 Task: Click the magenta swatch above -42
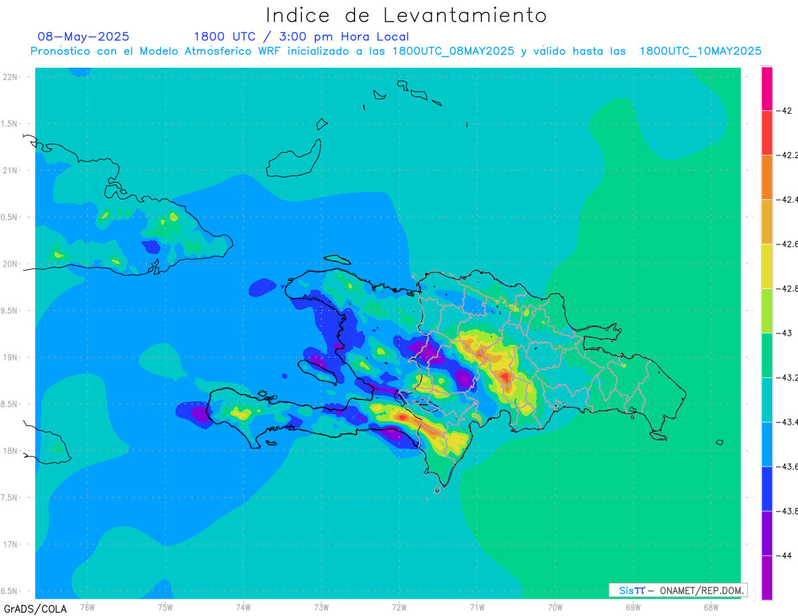(x=767, y=88)
